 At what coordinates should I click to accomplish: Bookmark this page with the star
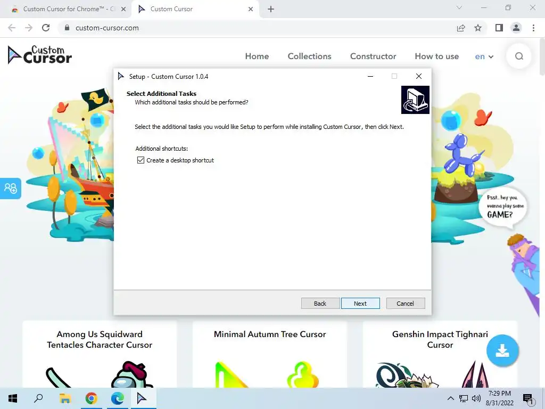[478, 28]
